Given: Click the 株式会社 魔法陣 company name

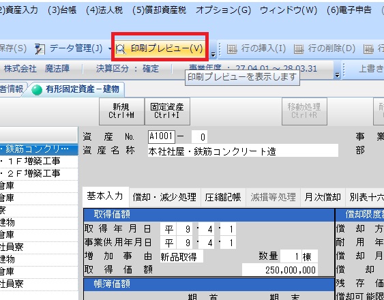Looking at the screenshot, I should tap(37, 69).
